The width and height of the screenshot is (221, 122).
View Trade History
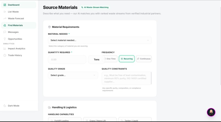(x=19, y=55)
